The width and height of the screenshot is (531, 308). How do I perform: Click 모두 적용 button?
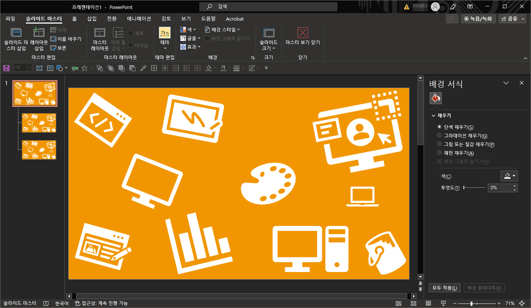444,288
